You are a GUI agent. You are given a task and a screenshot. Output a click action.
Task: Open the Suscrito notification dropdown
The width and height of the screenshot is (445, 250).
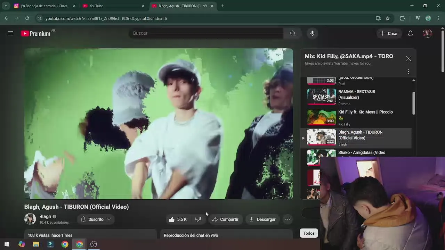point(96,219)
